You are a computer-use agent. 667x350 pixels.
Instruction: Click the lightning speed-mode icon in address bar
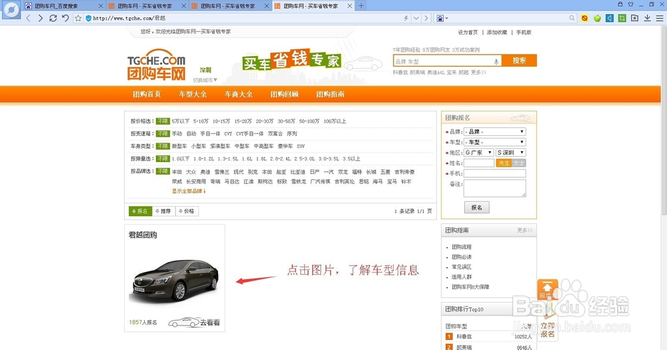(x=406, y=18)
